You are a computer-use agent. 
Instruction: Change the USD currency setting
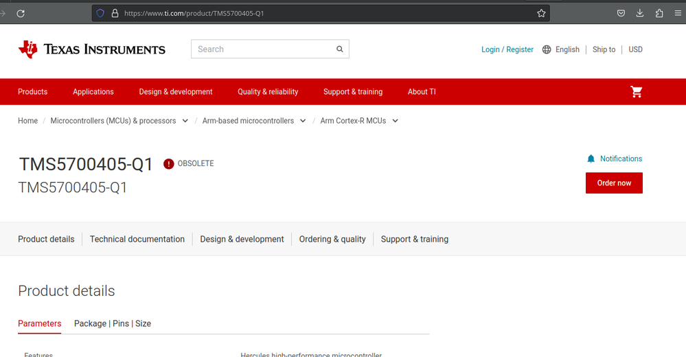(635, 49)
